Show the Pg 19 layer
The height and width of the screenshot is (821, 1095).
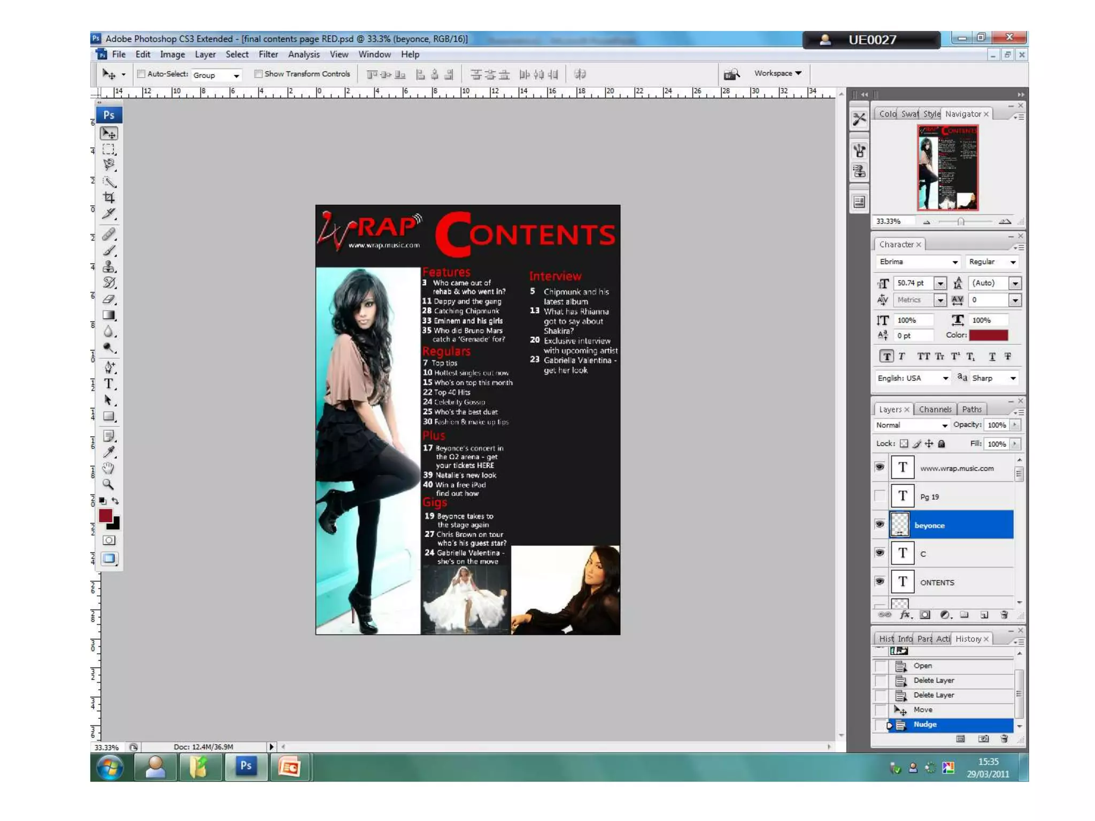point(880,496)
